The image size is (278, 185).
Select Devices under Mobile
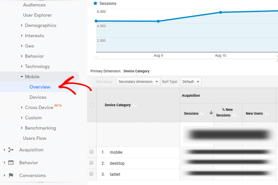tap(38, 97)
